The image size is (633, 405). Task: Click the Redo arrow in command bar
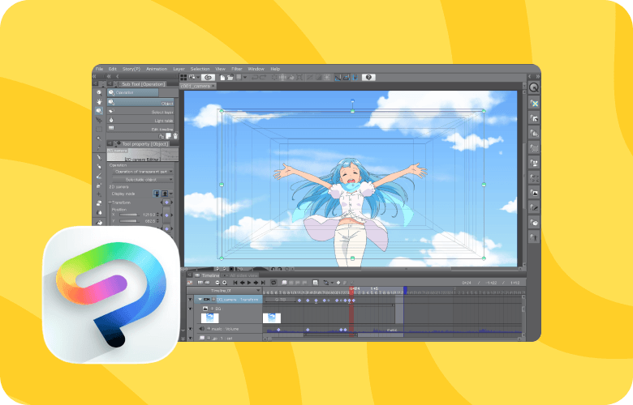263,78
